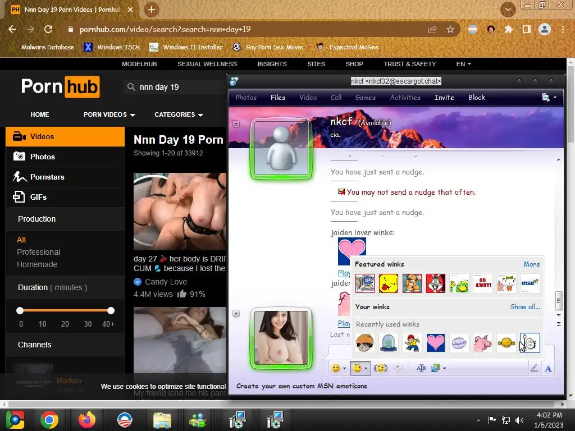The image size is (575, 431).
Task: Select the green frog featured wink
Action: [x=459, y=283]
